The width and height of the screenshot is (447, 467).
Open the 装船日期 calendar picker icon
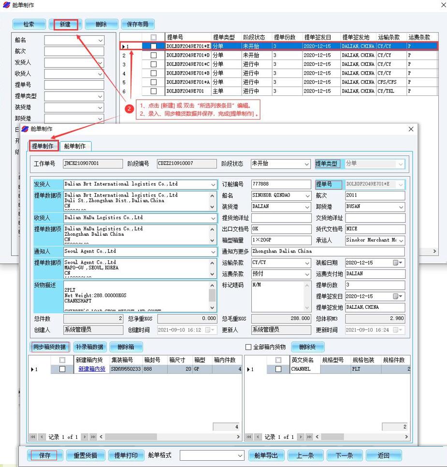point(398,263)
